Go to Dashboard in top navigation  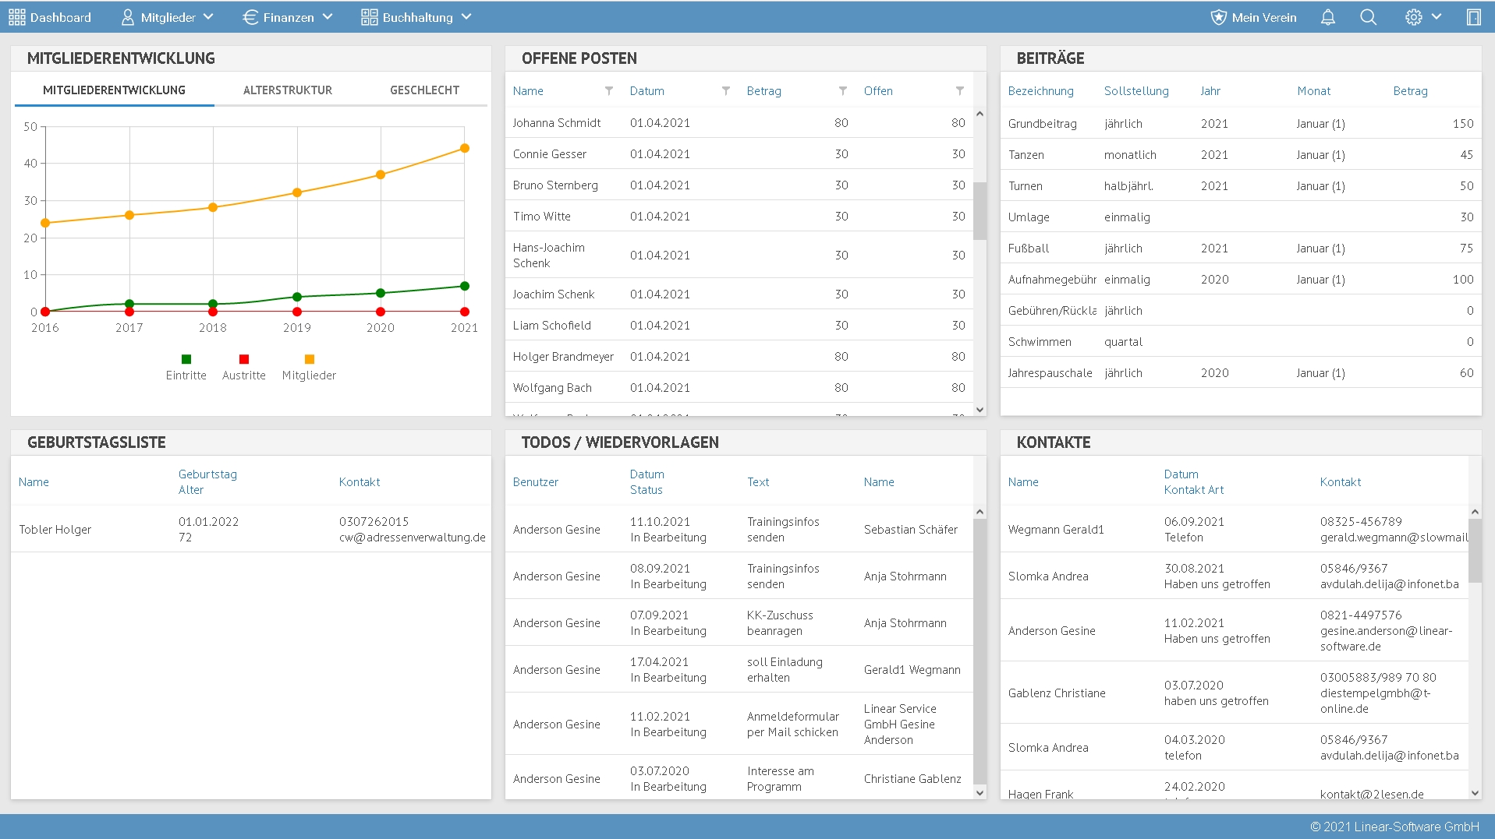click(50, 17)
